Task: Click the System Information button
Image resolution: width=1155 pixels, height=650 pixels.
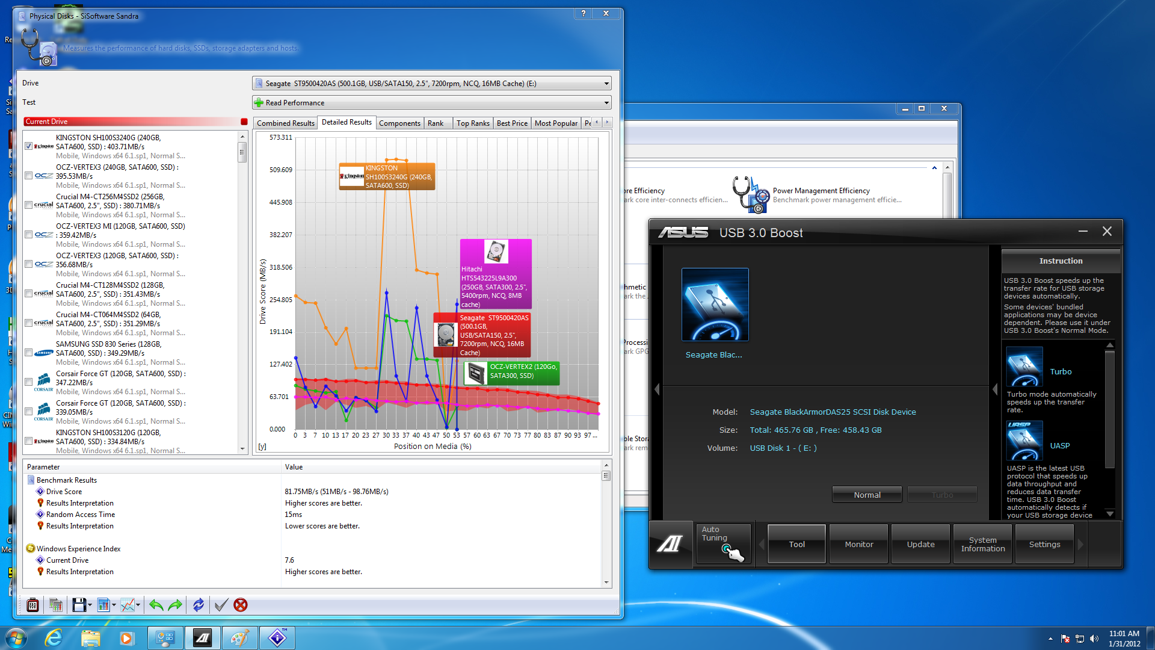Action: click(982, 544)
